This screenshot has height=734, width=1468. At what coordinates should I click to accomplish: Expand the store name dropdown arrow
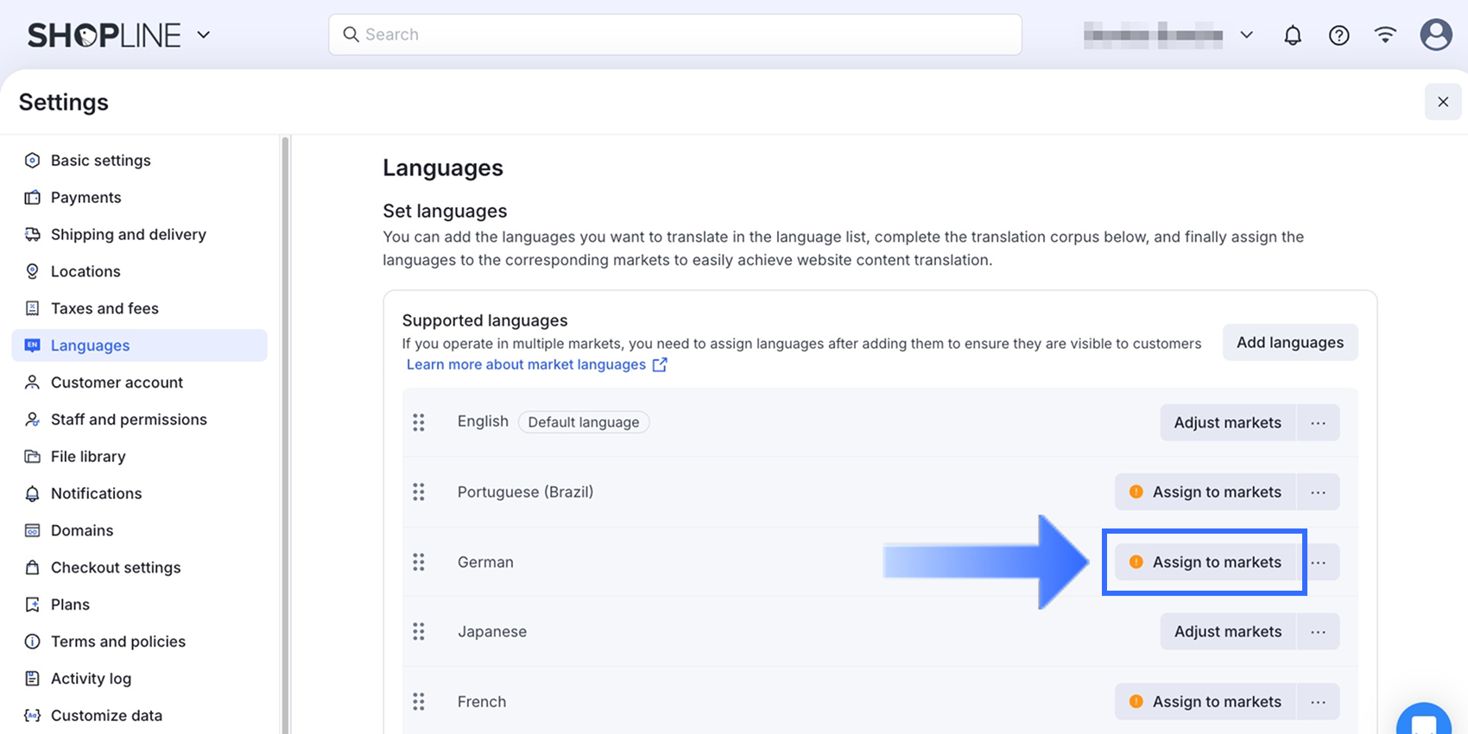pyautogui.click(x=1246, y=35)
